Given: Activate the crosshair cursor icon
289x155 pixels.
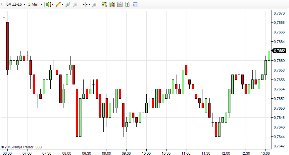Looking at the screenshot, I should [x=85, y=4].
